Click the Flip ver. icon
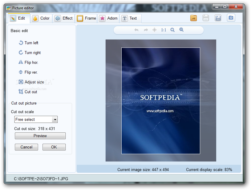The height and width of the screenshot is (190, 251). [x=21, y=72]
